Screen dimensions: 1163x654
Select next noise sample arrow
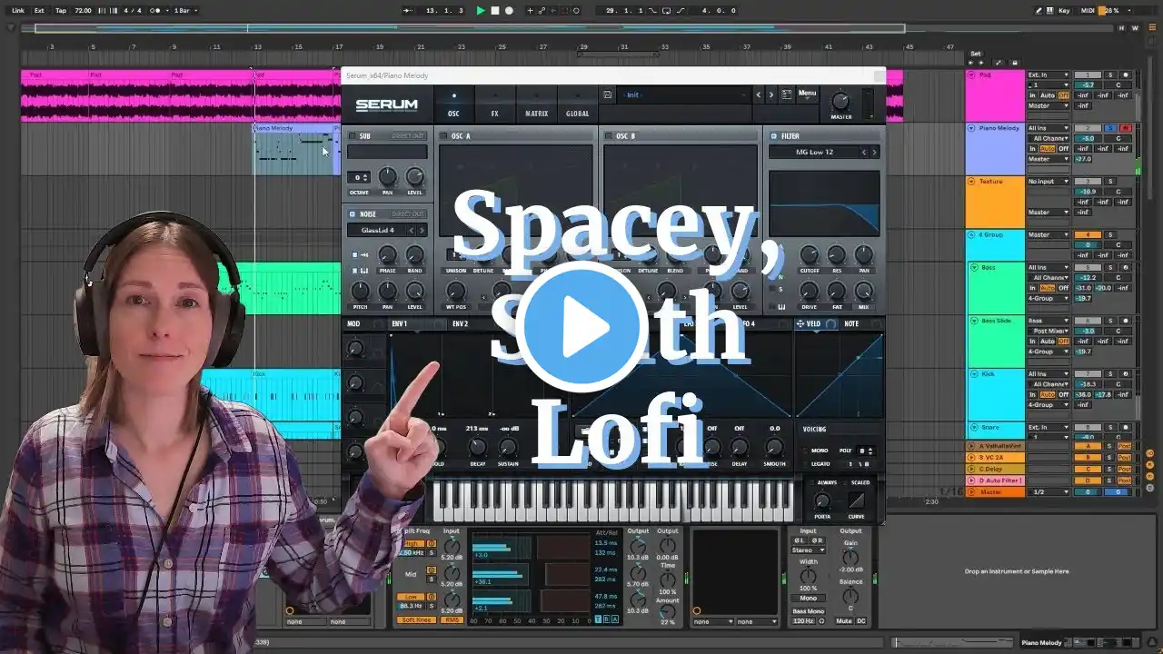[422, 230]
